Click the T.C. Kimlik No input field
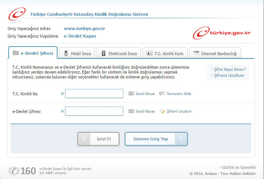This screenshot has width=264, height=179. point(94,93)
